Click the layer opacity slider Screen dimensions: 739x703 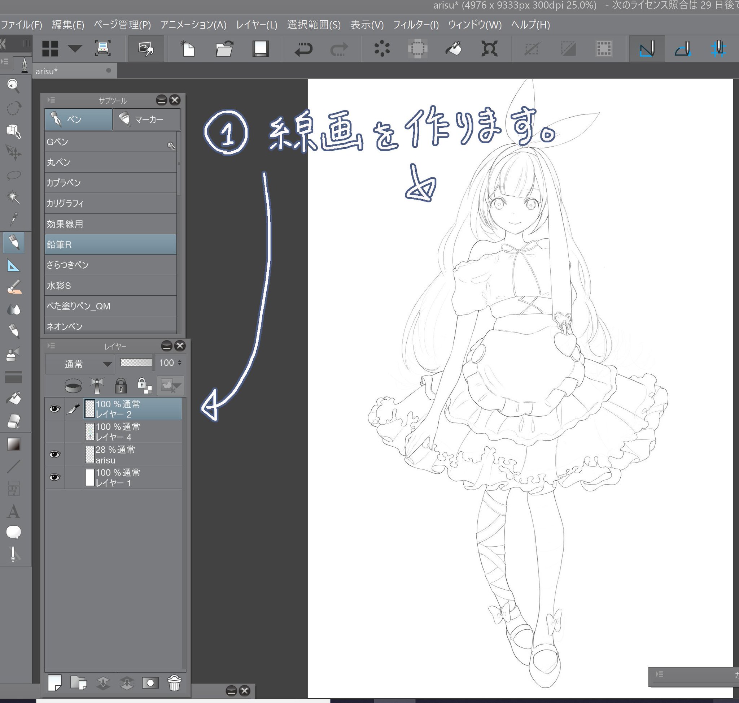click(x=136, y=363)
